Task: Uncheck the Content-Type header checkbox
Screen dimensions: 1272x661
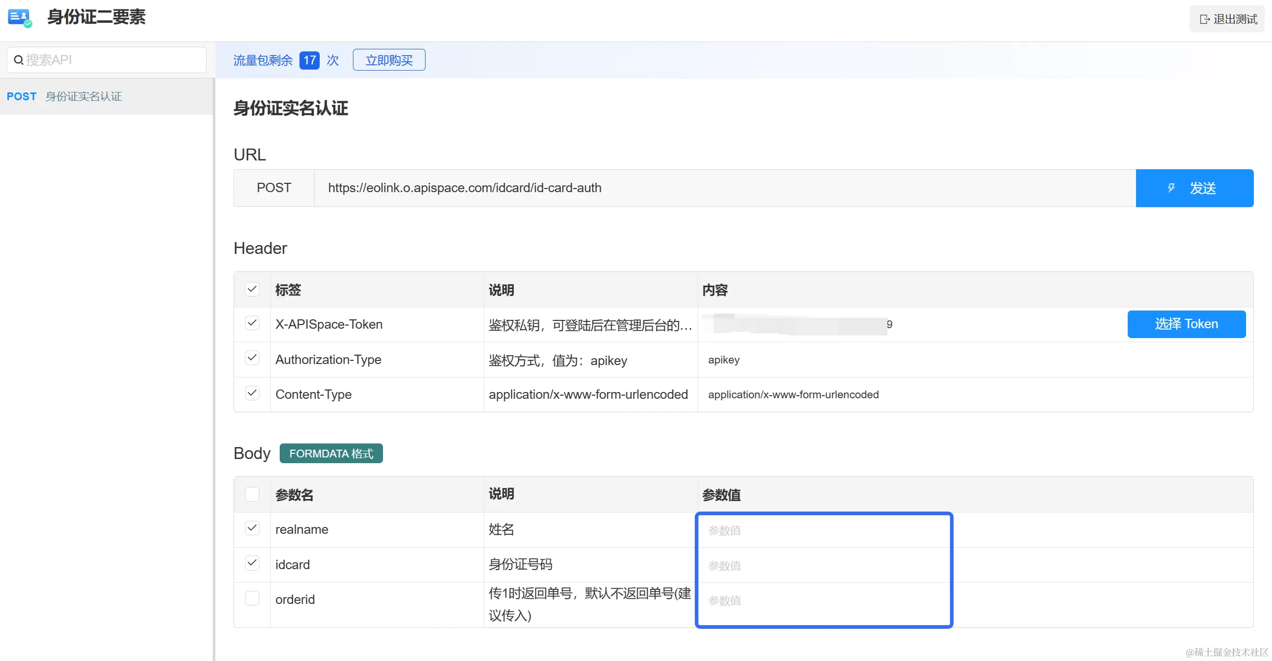Action: (252, 393)
